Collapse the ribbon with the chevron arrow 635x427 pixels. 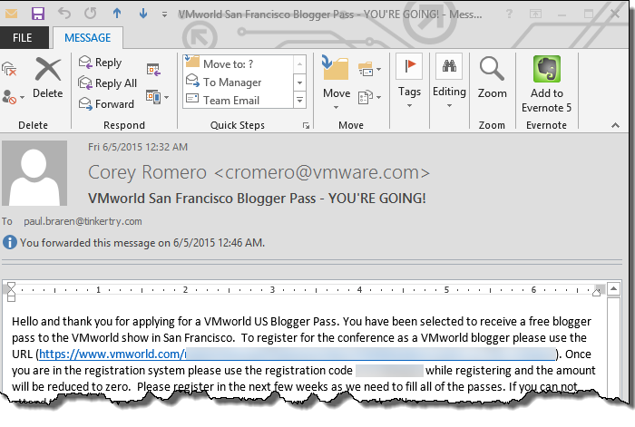pos(615,125)
